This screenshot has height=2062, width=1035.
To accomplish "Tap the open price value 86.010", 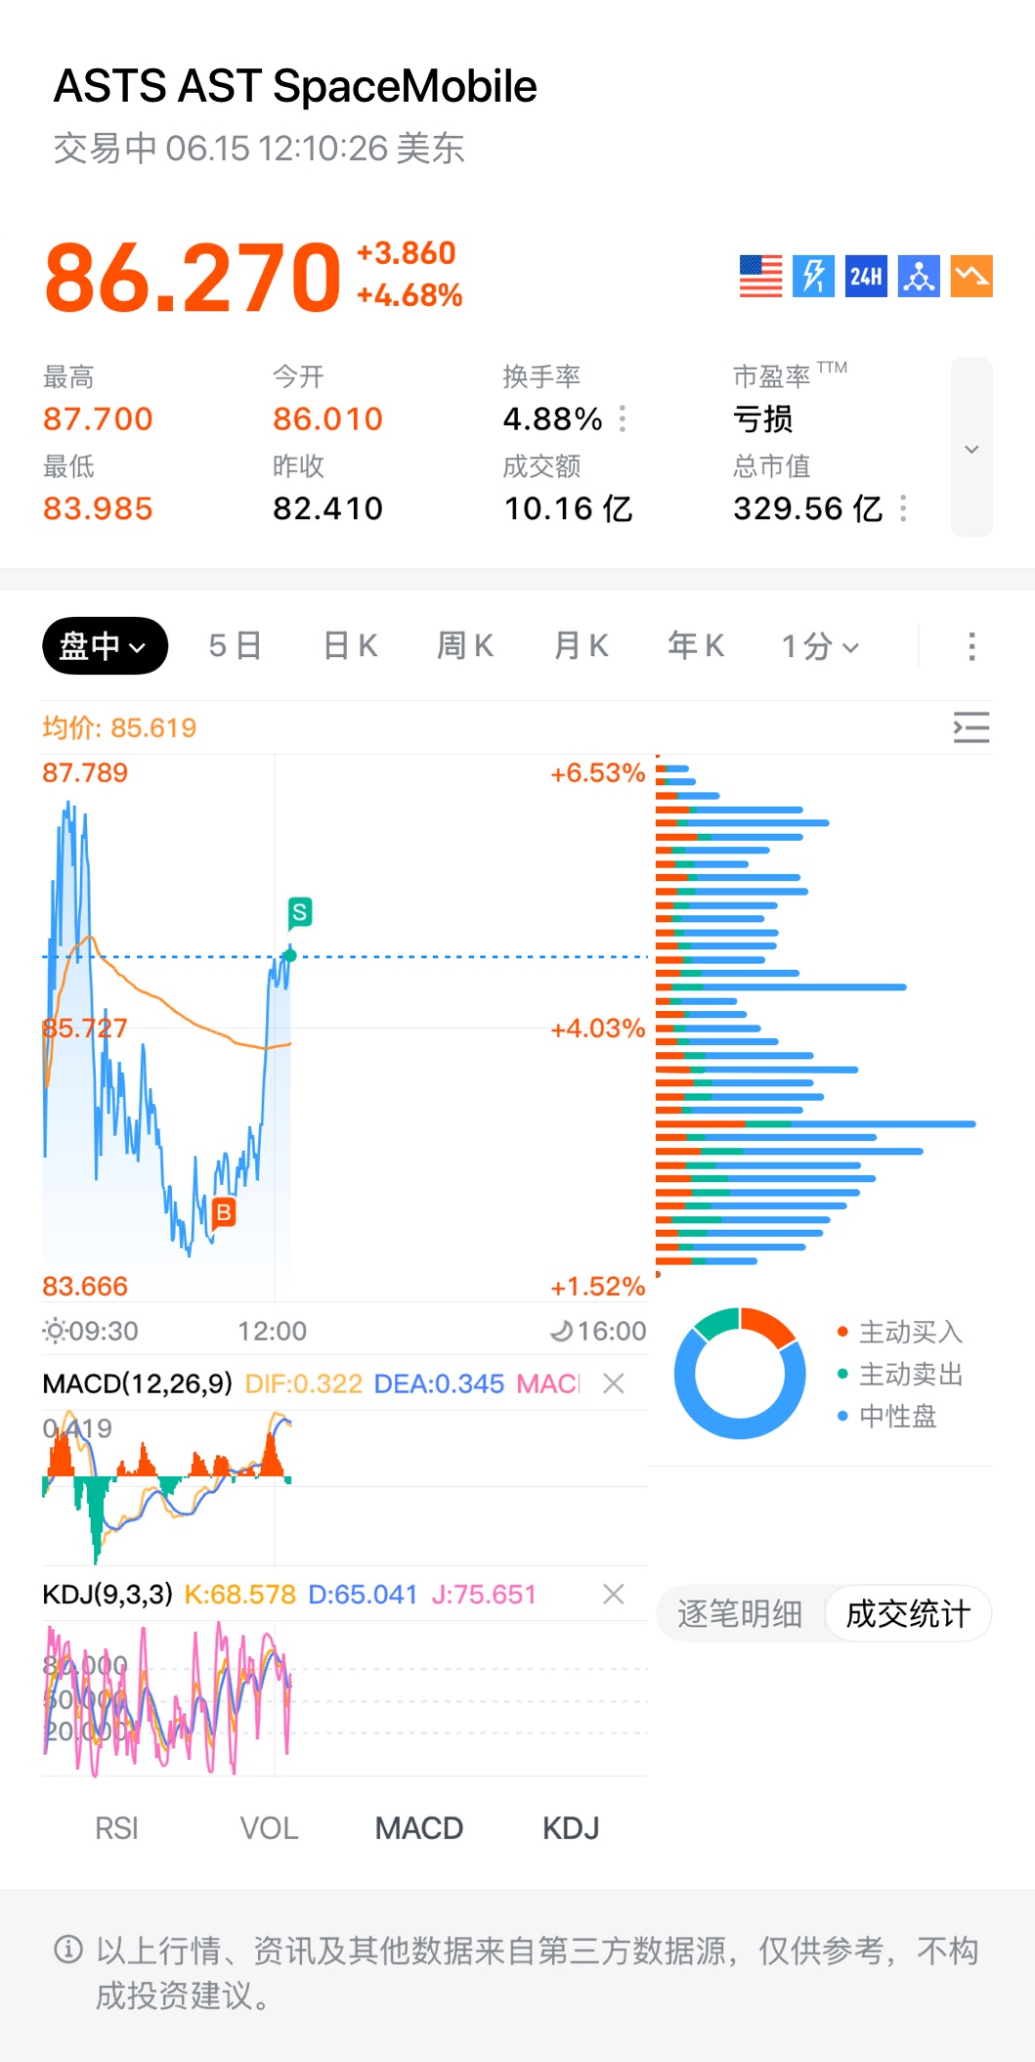I will point(327,419).
